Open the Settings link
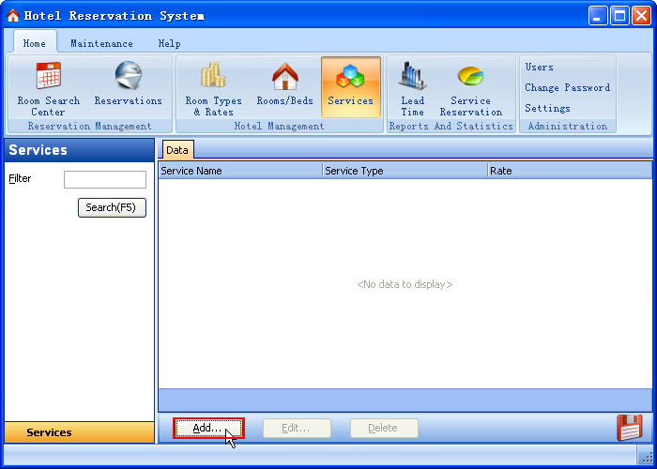The height and width of the screenshot is (469, 657). [x=547, y=109]
